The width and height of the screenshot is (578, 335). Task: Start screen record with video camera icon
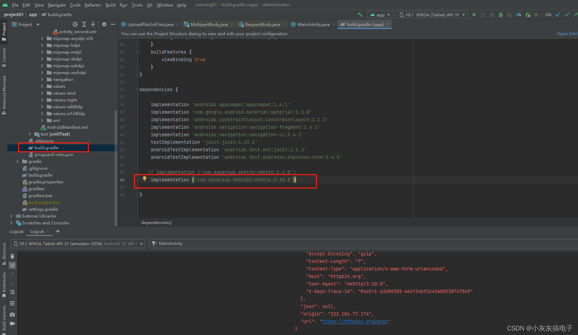click(12, 323)
